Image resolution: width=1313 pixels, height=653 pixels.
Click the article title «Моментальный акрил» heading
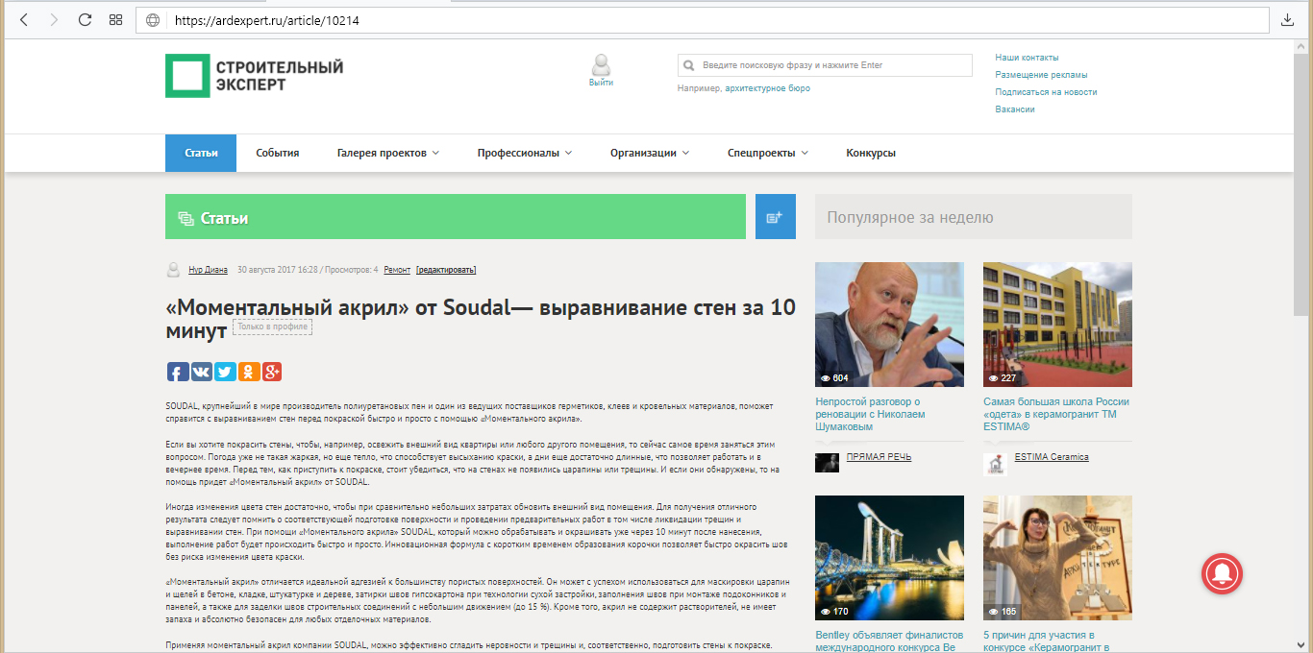(x=481, y=319)
